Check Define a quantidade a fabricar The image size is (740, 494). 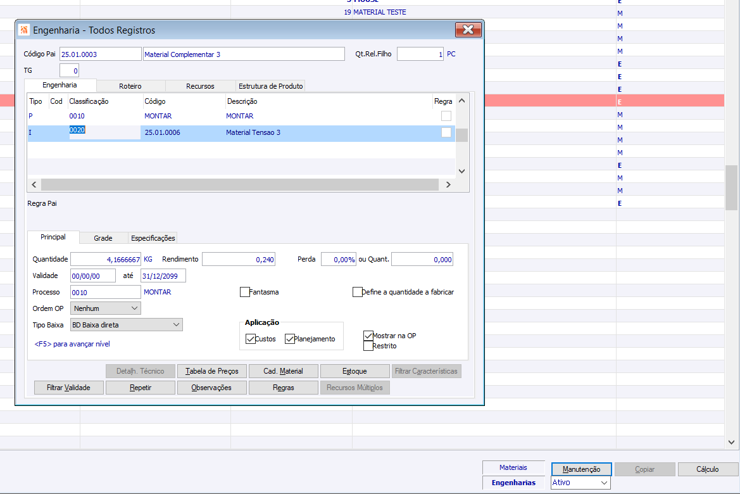click(357, 292)
